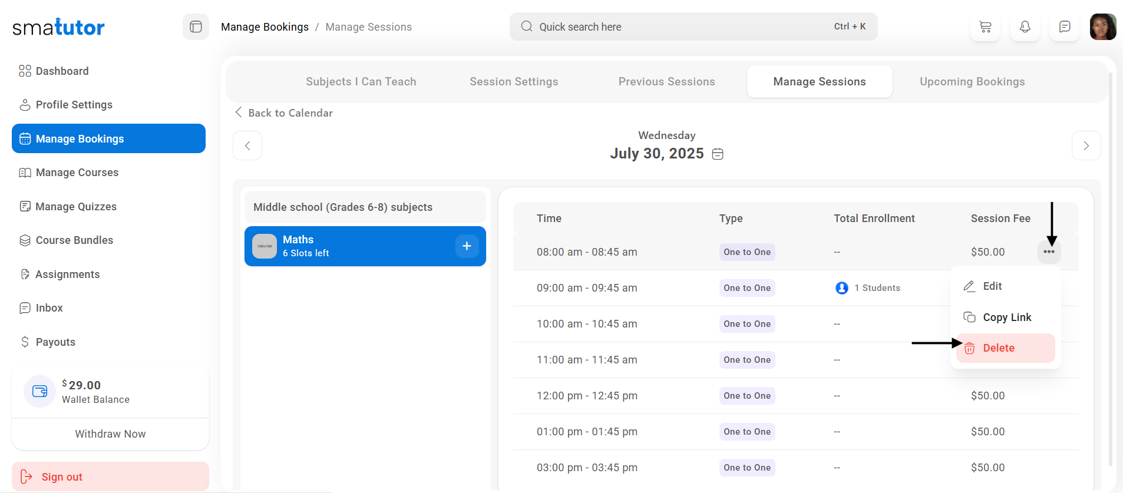Click the plus icon on Maths card
Viewport: 1123px width, 493px height.
point(467,246)
